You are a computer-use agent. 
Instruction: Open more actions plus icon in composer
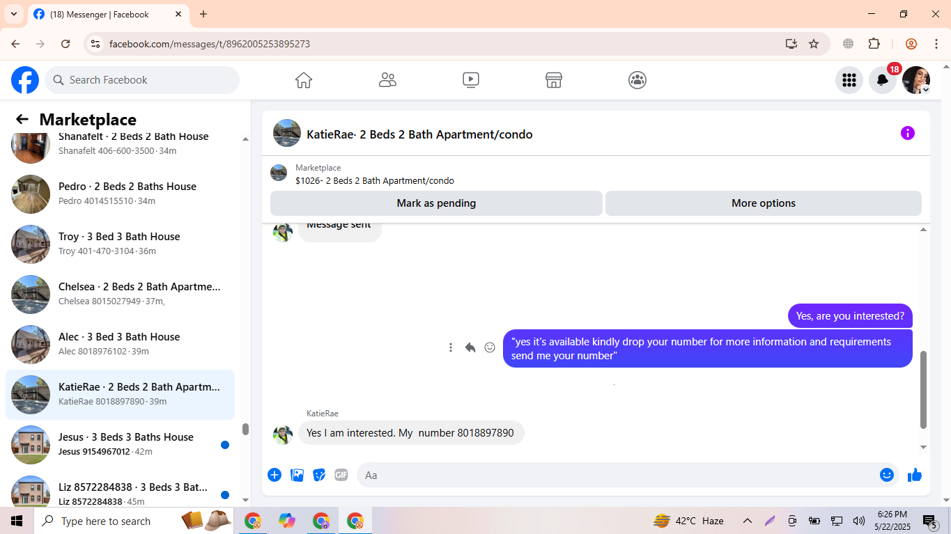(275, 475)
